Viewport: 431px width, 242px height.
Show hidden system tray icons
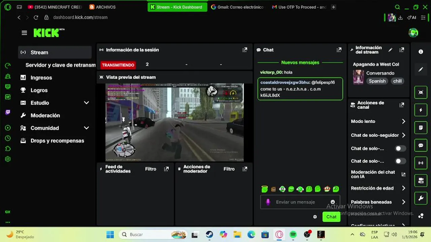click(x=352, y=235)
